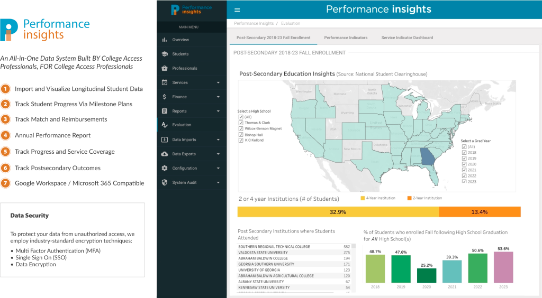Screen dimensions: 542x298
Task: Select University of Georgia row
Action: 294,270
